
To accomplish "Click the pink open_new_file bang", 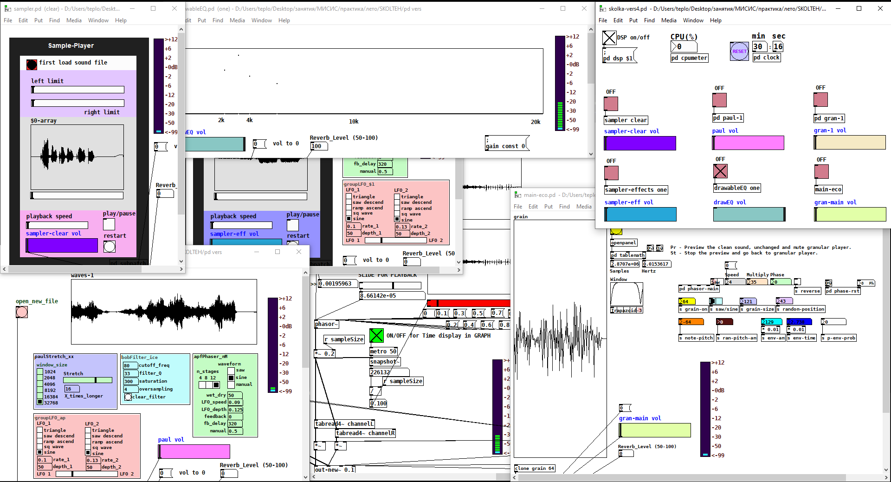I will click(22, 312).
